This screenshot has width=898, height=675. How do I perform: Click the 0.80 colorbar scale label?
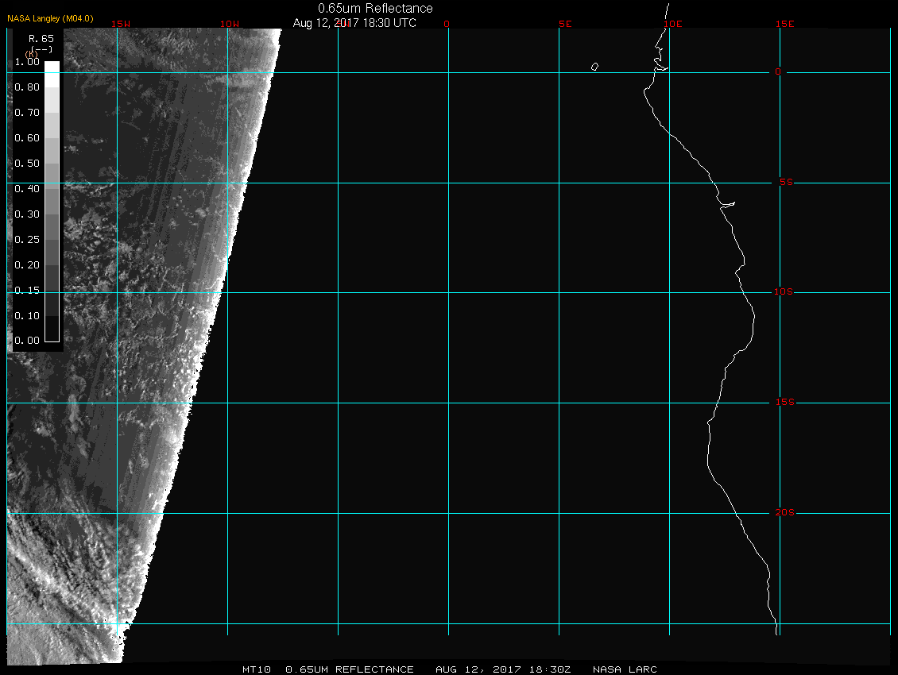pos(27,87)
